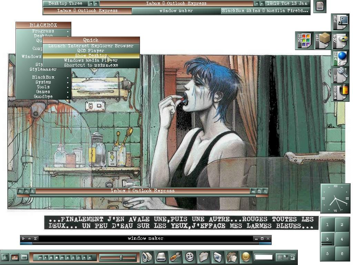Activate BlackBox Skins Mozilla Firebird taskbar button
The height and width of the screenshot is (265, 353).
(265, 11)
